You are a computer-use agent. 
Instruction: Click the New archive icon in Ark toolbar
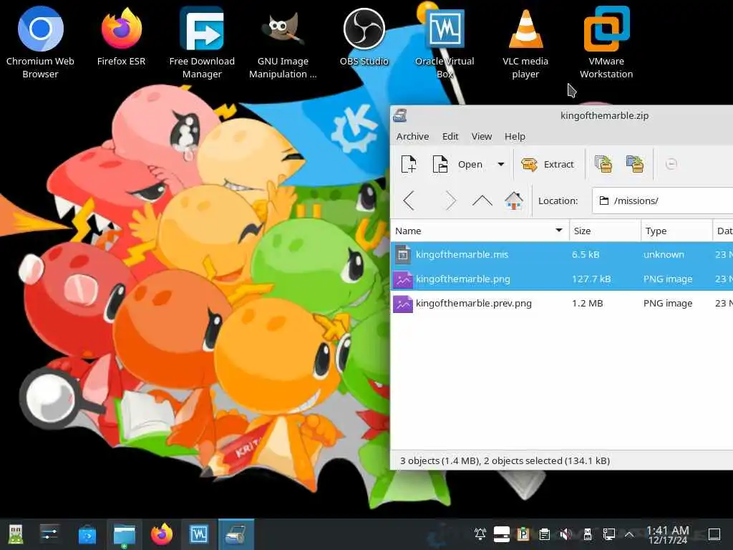point(409,164)
